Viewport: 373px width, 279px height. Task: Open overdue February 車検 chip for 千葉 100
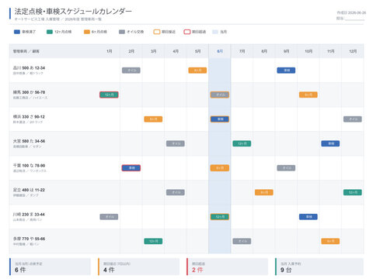(131, 168)
